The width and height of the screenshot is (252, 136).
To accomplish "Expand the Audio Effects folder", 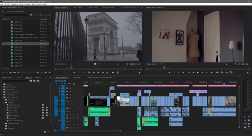I will point(2,89).
